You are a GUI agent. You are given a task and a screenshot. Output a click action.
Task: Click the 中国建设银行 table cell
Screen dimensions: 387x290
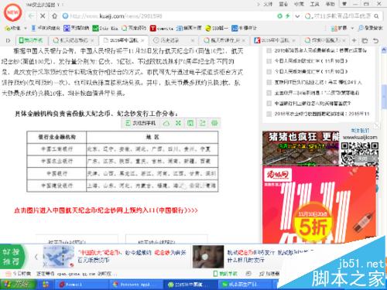[x=57, y=186]
